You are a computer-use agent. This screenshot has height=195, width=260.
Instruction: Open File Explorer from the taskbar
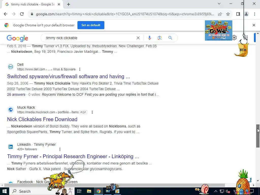89,191
